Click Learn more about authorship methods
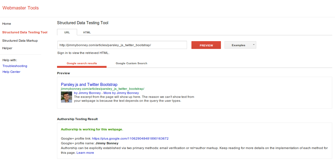The image size is (335, 161). tap(85, 152)
